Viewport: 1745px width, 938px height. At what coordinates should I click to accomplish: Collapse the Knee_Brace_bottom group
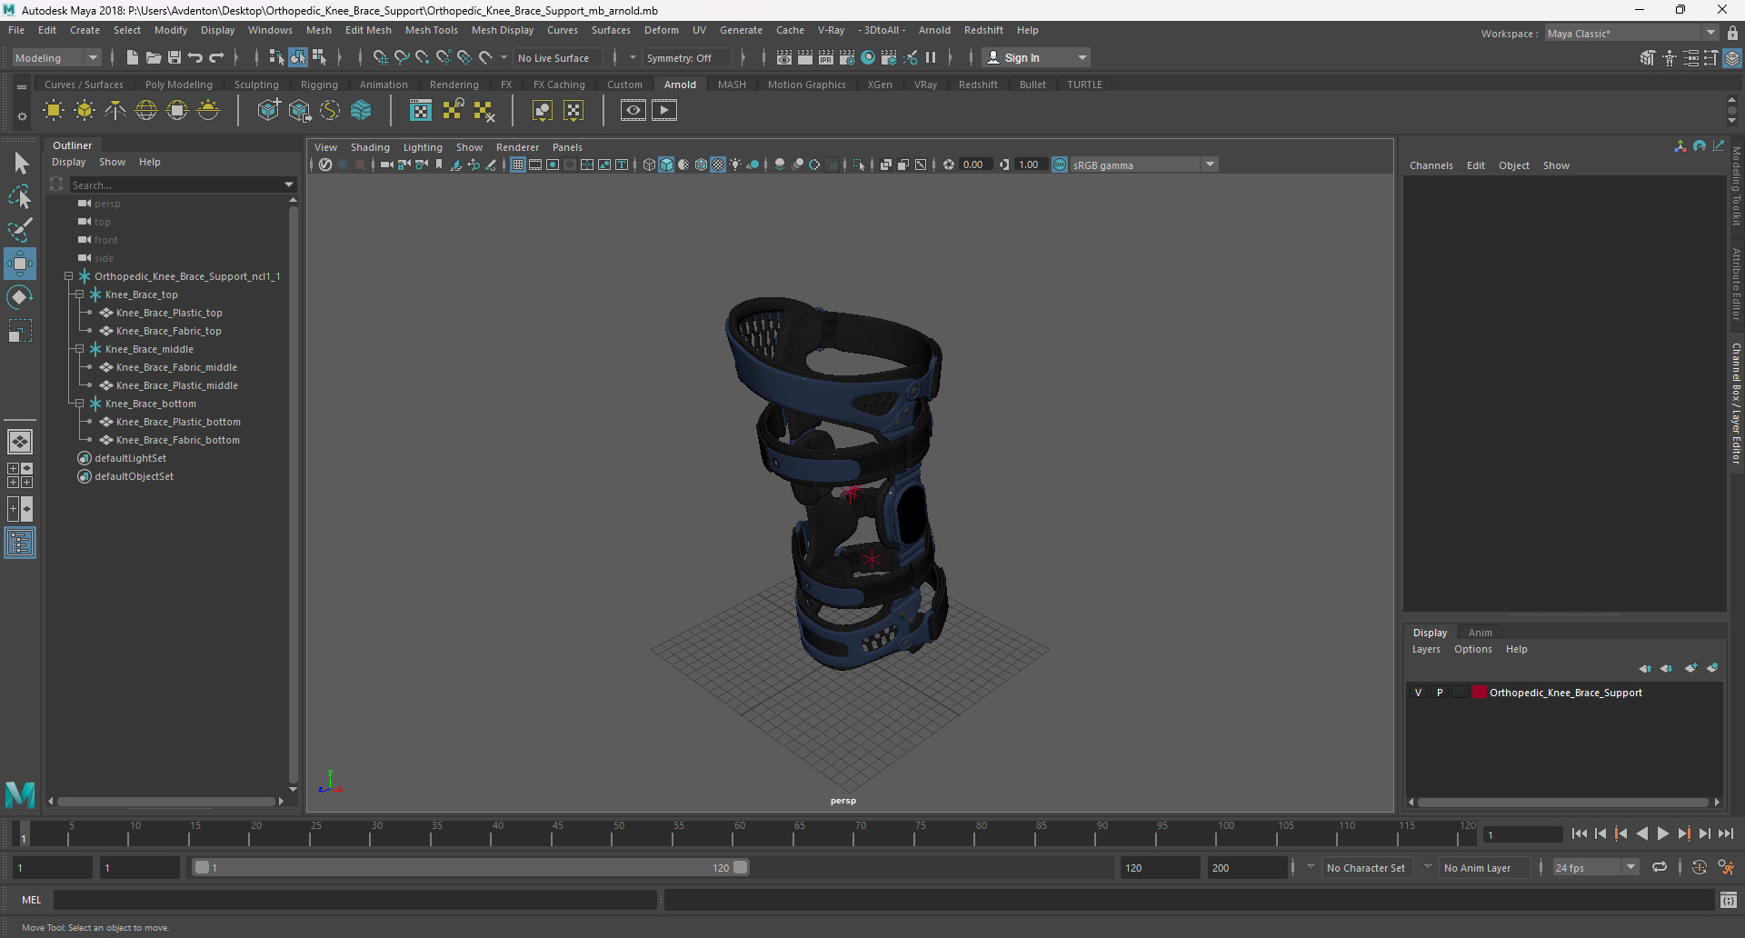(80, 404)
